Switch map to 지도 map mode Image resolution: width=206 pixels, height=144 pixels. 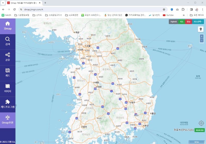tap(182, 22)
